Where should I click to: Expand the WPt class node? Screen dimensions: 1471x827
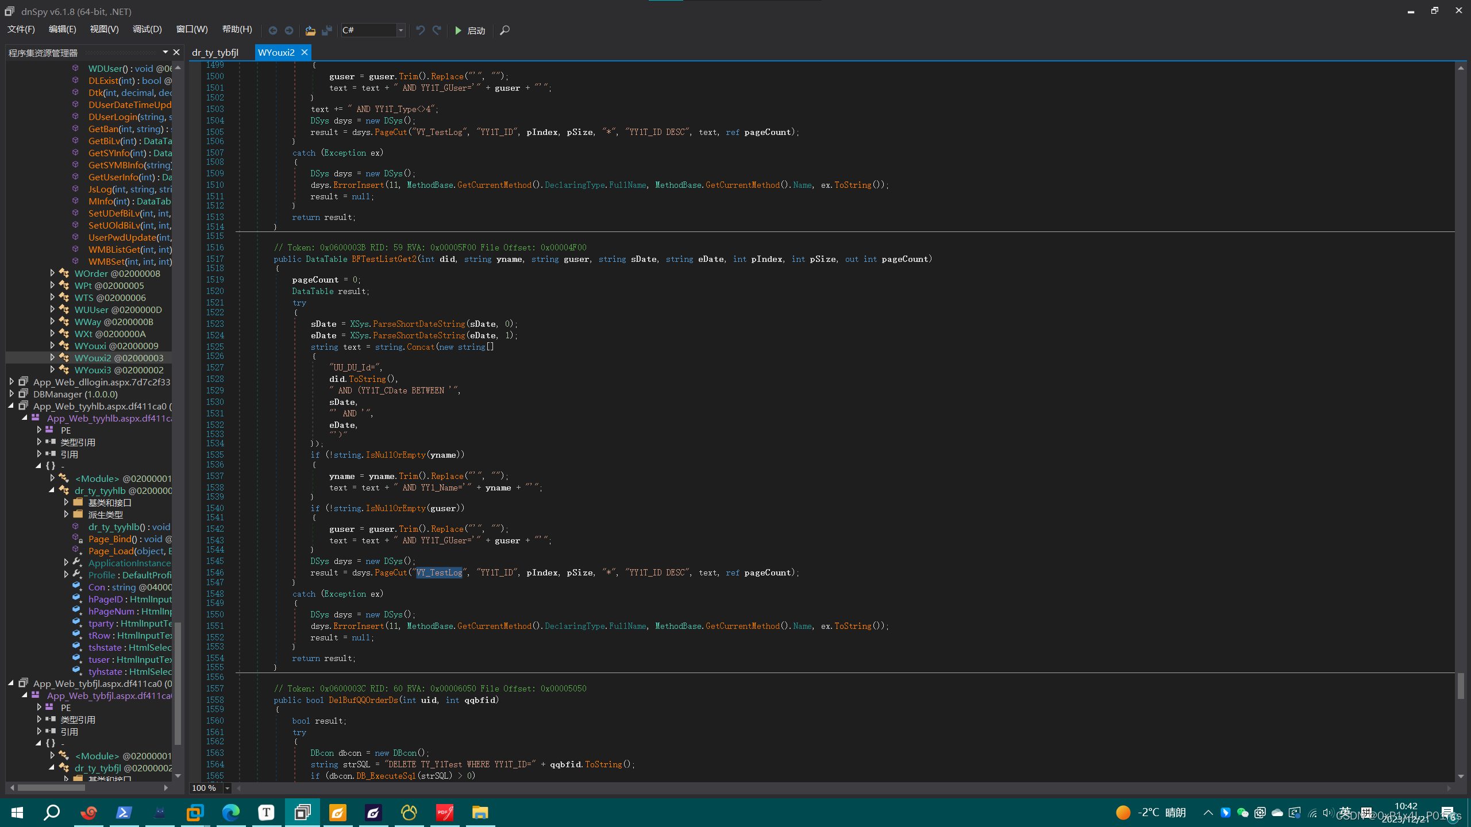click(52, 285)
